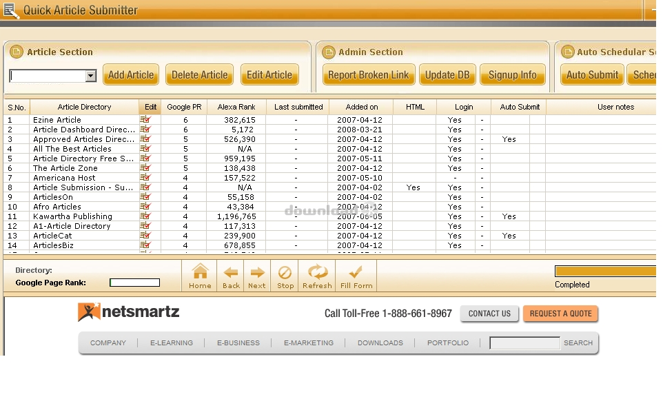Select the ArticleCat directory name
The width and height of the screenshot is (663, 419).
(52, 236)
